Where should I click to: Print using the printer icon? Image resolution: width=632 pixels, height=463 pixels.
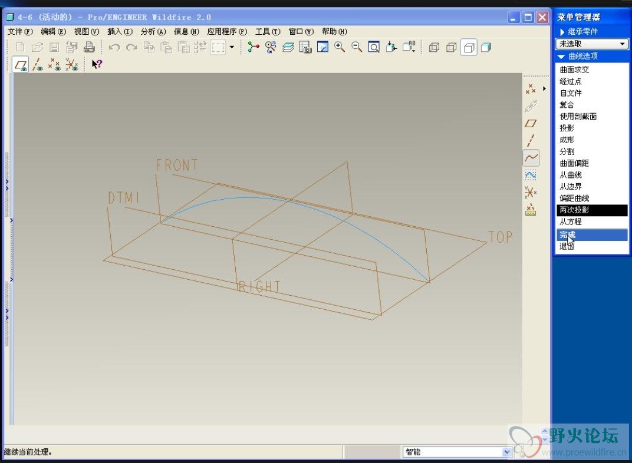click(89, 47)
